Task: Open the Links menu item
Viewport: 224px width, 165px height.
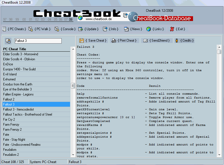Action: [x=158, y=29]
